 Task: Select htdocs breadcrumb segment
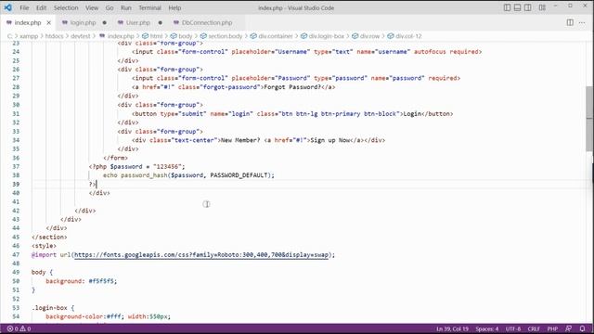coord(54,36)
